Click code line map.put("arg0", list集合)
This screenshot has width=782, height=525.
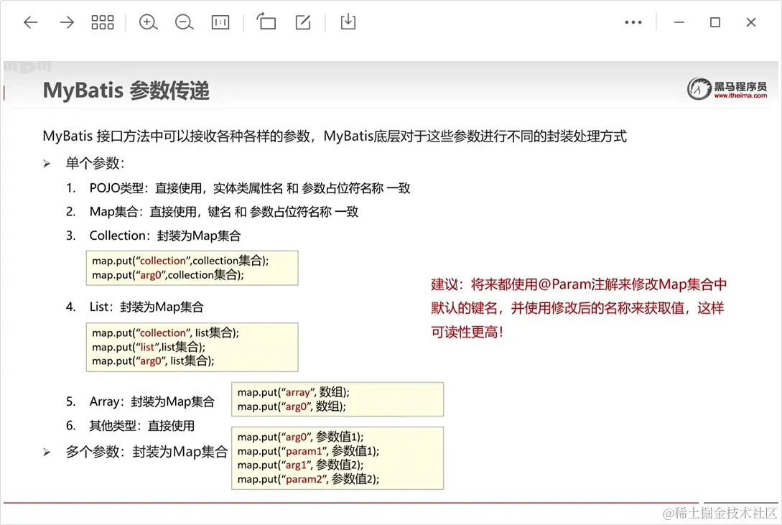[x=153, y=361]
